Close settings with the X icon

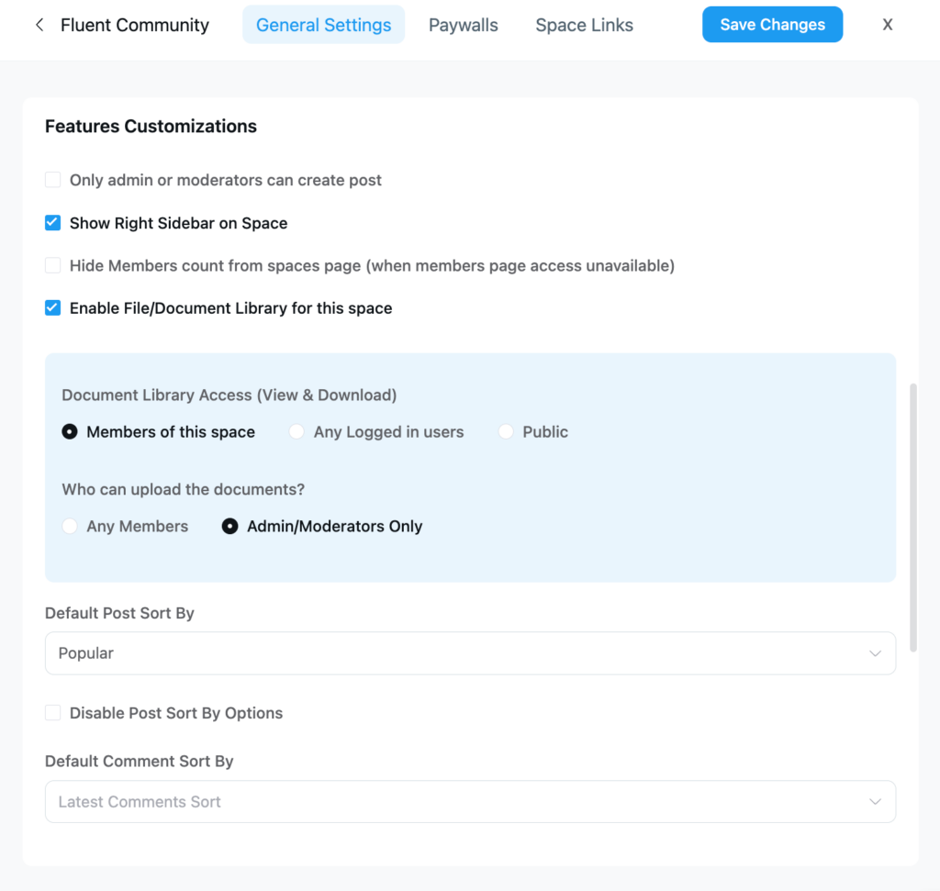[x=888, y=26]
